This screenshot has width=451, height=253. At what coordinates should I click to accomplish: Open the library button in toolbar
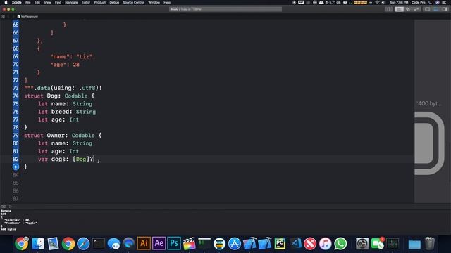388,9
